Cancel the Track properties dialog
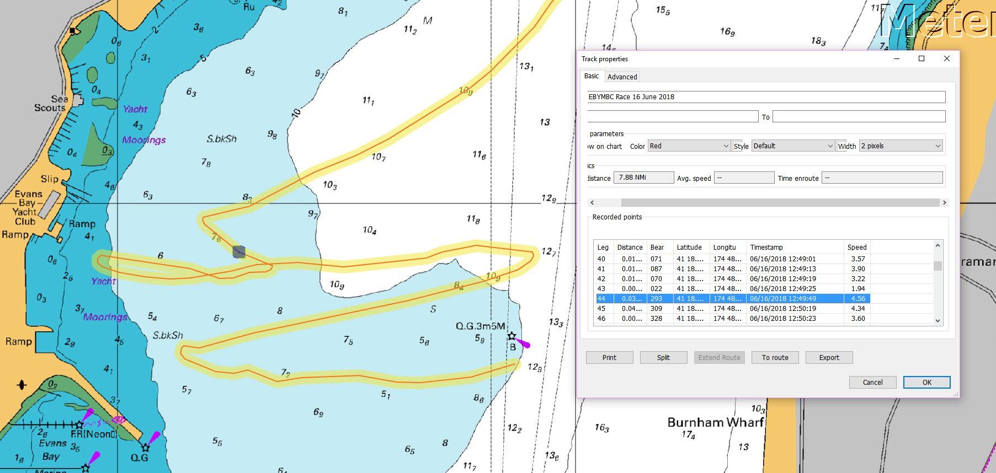The width and height of the screenshot is (996, 473). coord(872,383)
